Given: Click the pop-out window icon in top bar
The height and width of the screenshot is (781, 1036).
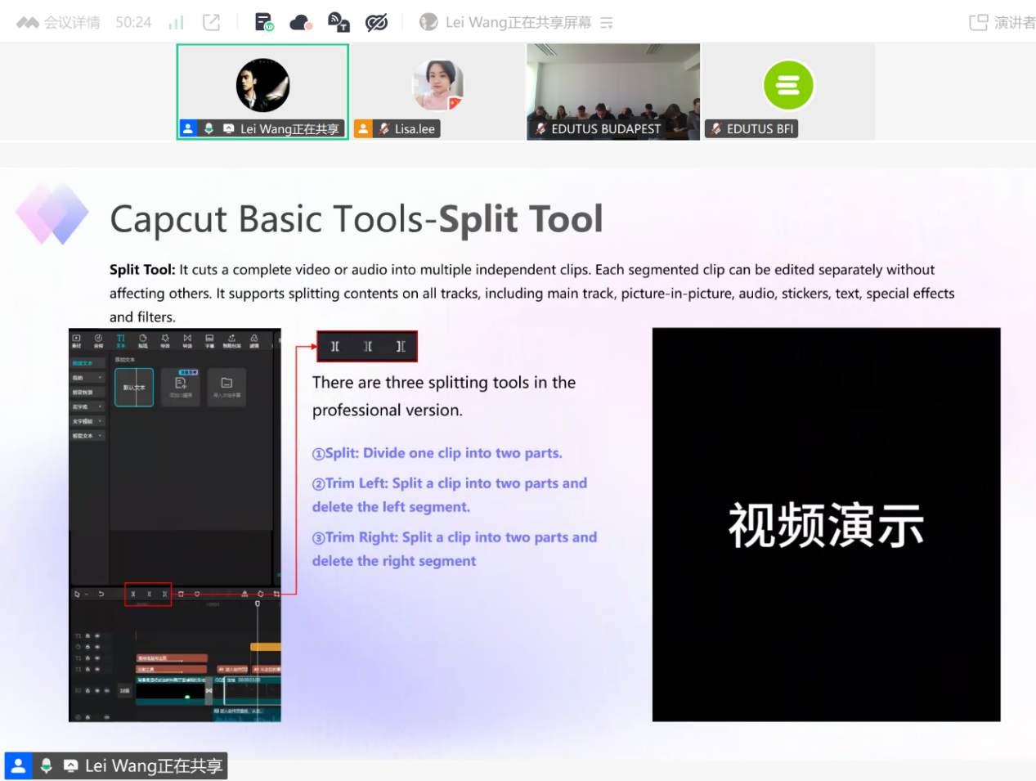Looking at the screenshot, I should coord(212,22).
